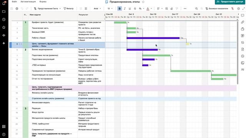Image resolution: width=246 pixels, height=138 pixels.
Task: Open the Browse folder icon in sidebar
Action: point(4,11)
